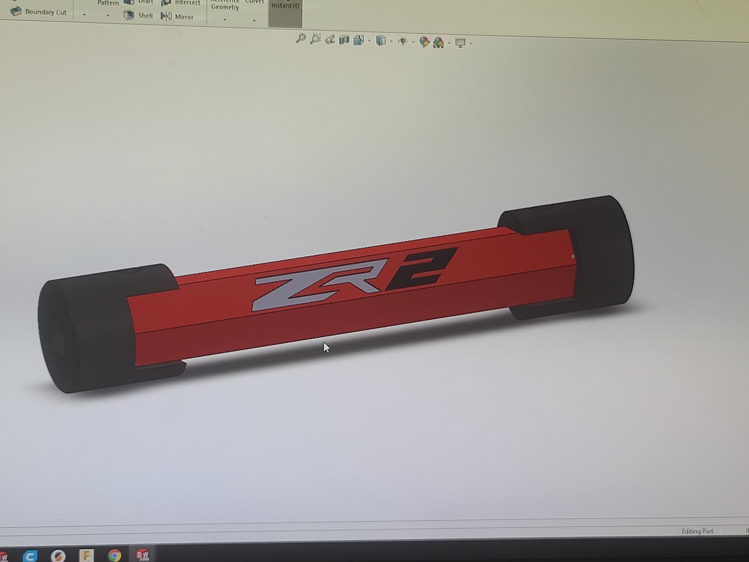Click the Apply Scene icon
The width and height of the screenshot is (749, 562).
tap(438, 43)
